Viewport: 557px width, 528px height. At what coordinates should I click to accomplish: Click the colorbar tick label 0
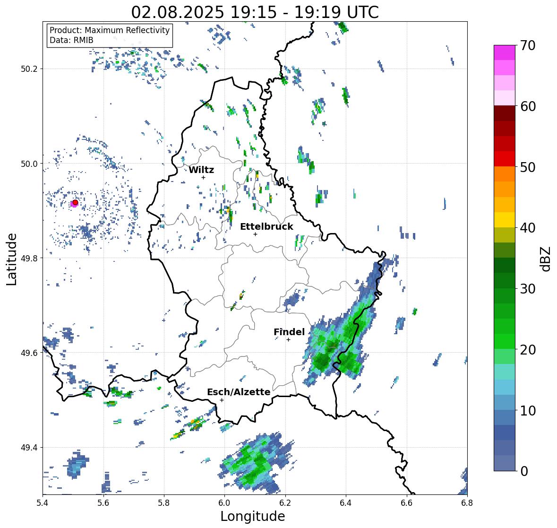click(x=524, y=471)
